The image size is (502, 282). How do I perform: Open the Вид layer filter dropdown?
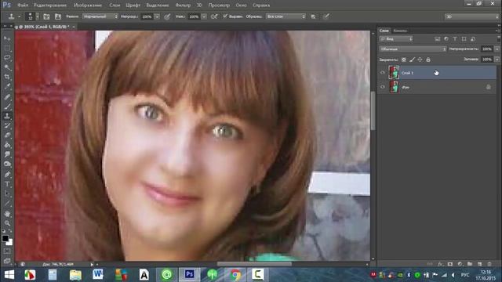point(396,38)
